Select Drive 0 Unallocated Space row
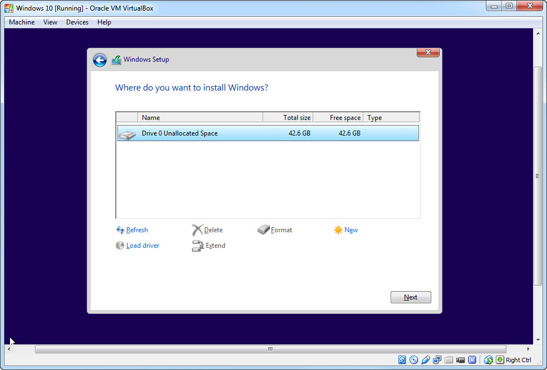 268,133
